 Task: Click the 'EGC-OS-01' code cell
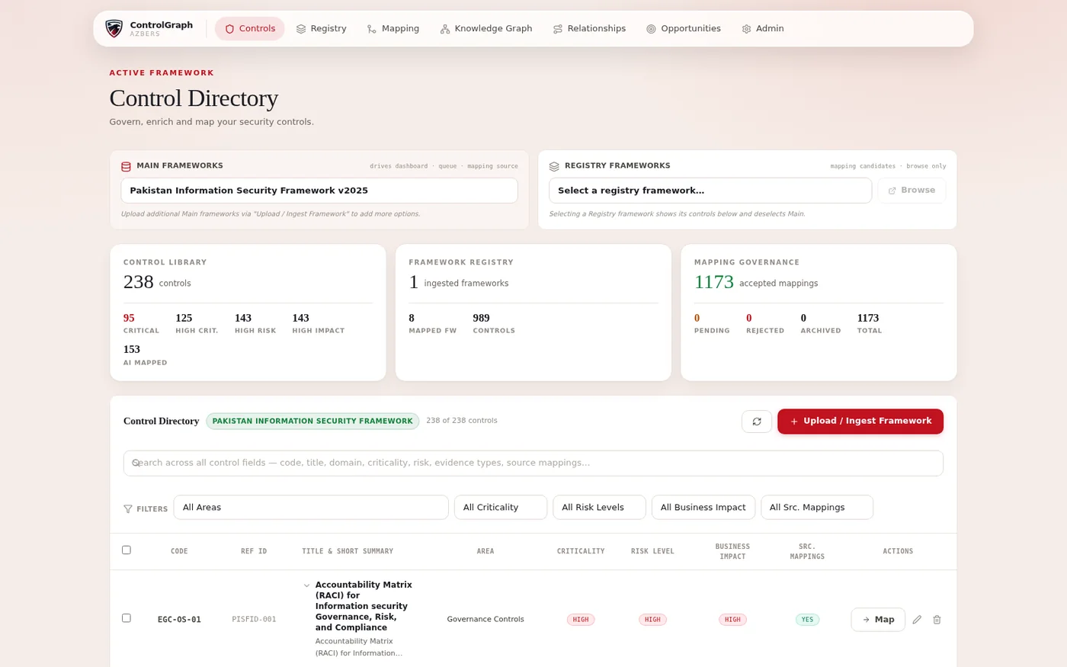point(179,620)
